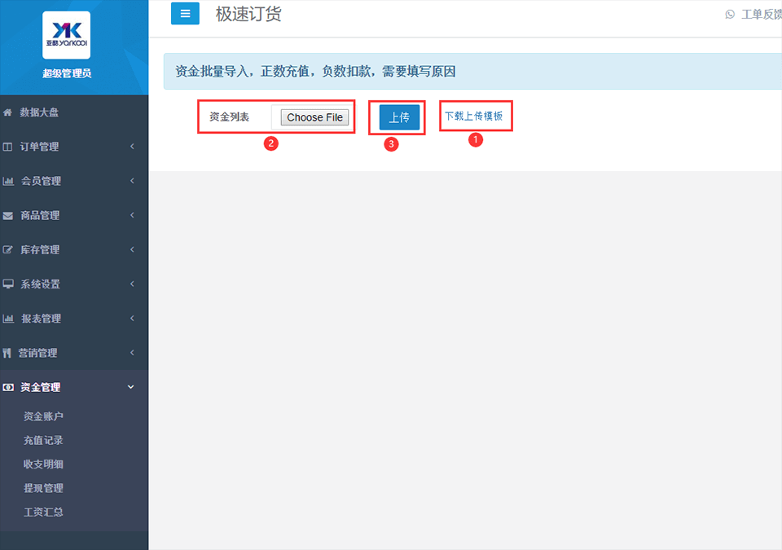The width and height of the screenshot is (782, 550).
Task: Click the 会员管理 bar chart icon
Action: pyautogui.click(x=8, y=181)
